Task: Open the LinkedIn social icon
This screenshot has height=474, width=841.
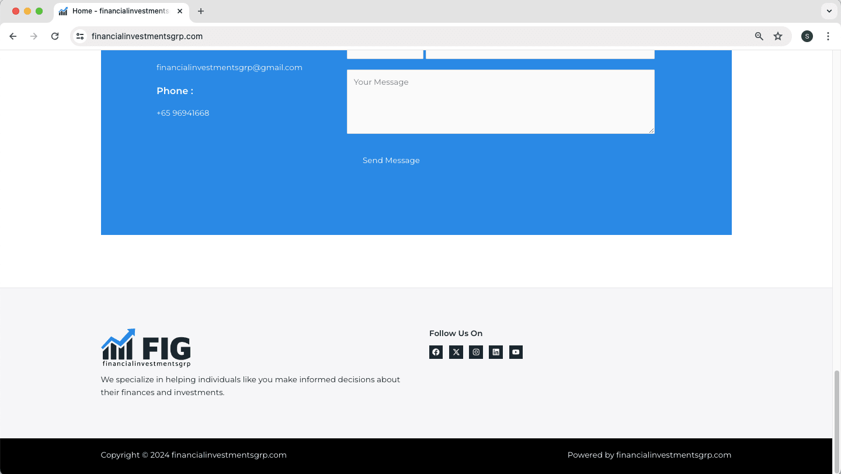Action: 496,352
